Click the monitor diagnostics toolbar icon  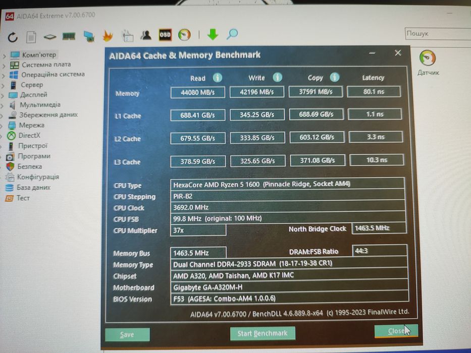tap(89, 36)
